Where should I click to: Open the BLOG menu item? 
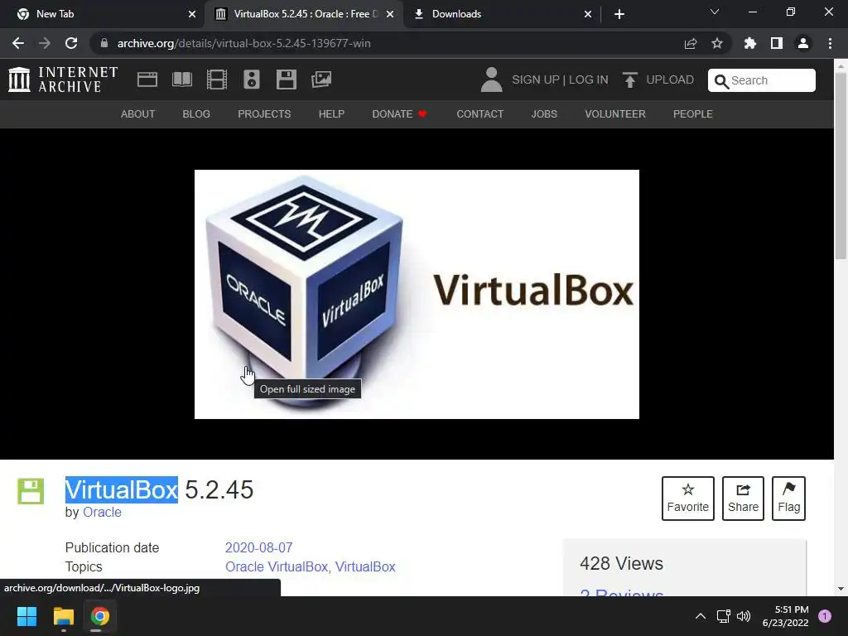pos(196,114)
